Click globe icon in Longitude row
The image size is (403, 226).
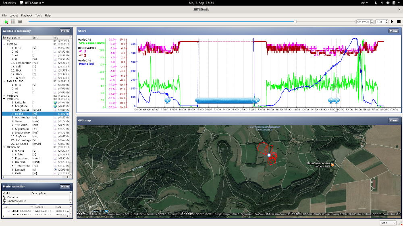pyautogui.click(x=55, y=106)
